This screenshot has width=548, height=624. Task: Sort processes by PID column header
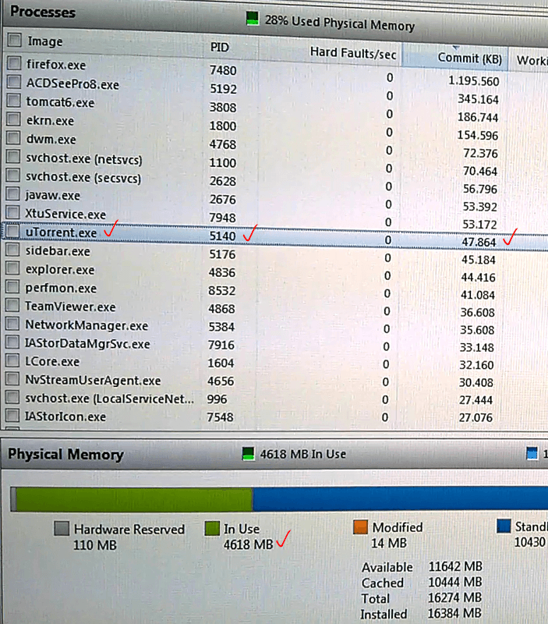tap(220, 48)
